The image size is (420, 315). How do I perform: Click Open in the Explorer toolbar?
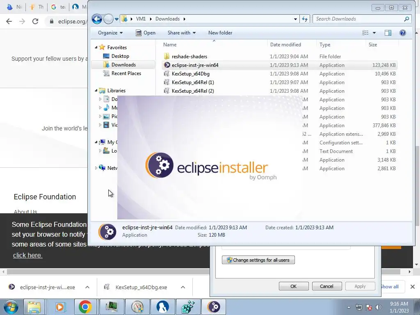coord(146,33)
